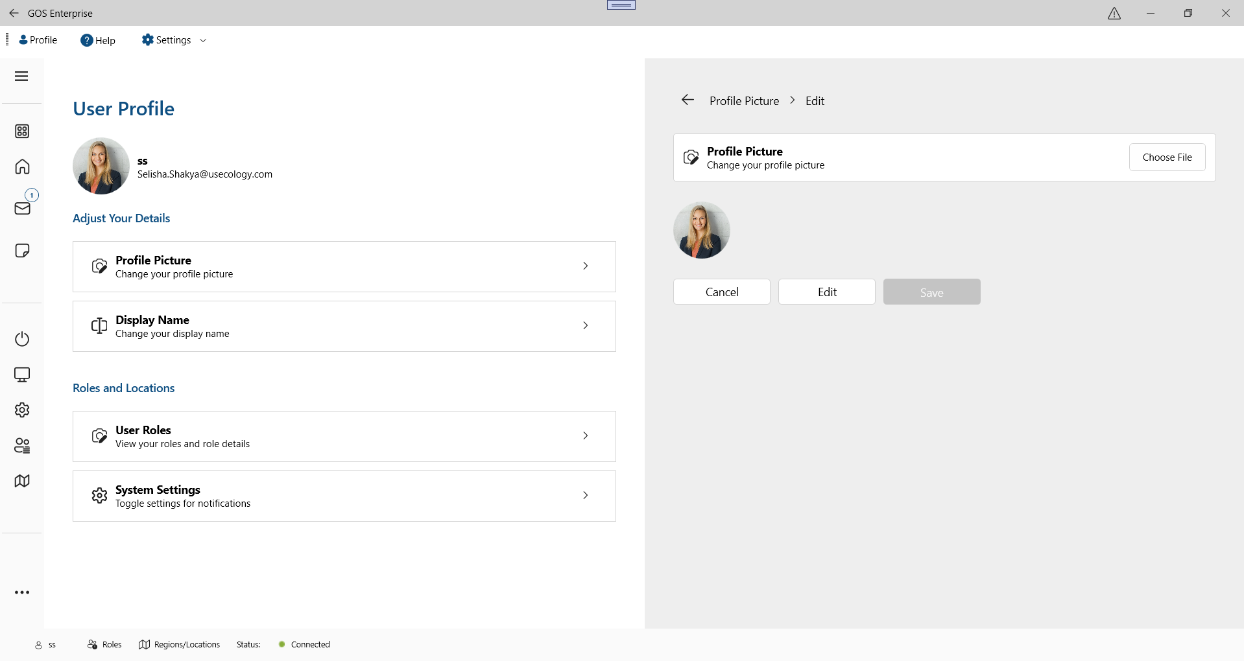Expand the Display Name row
Image resolution: width=1244 pixels, height=661 pixels.
click(344, 326)
